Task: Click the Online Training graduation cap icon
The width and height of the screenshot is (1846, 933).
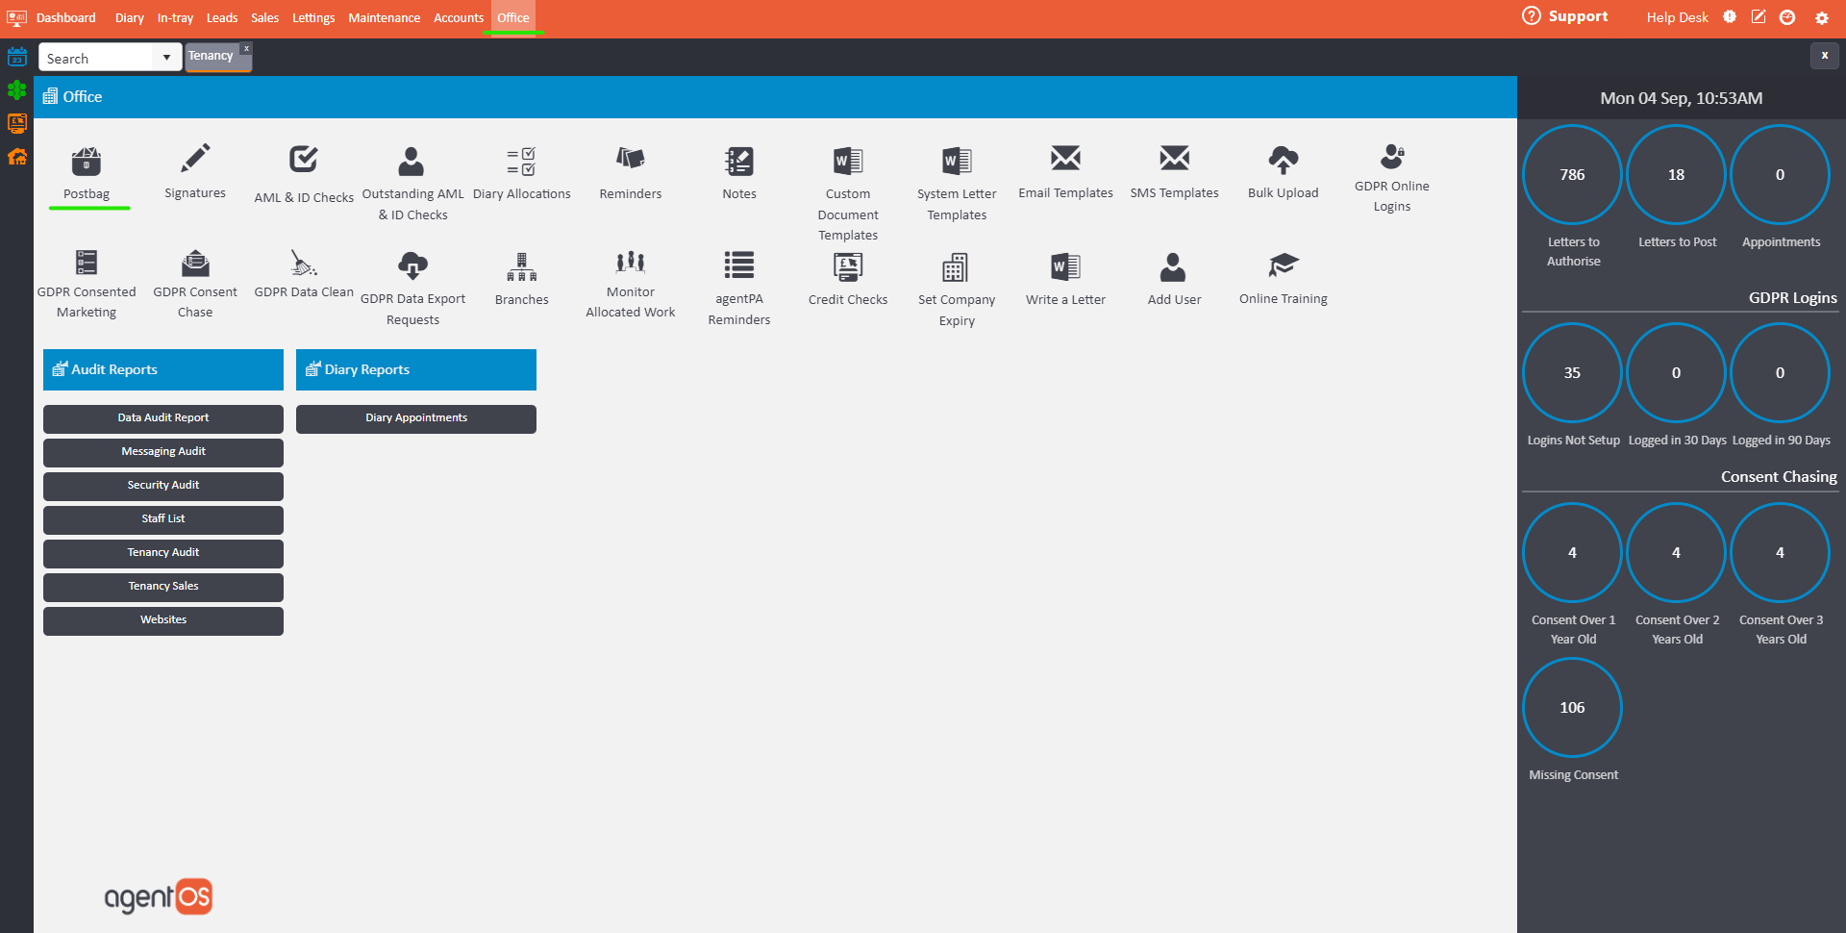Action: (1283, 265)
